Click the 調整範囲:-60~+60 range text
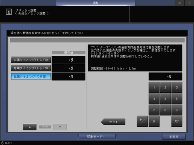194x145 pixels. [x=113, y=68]
